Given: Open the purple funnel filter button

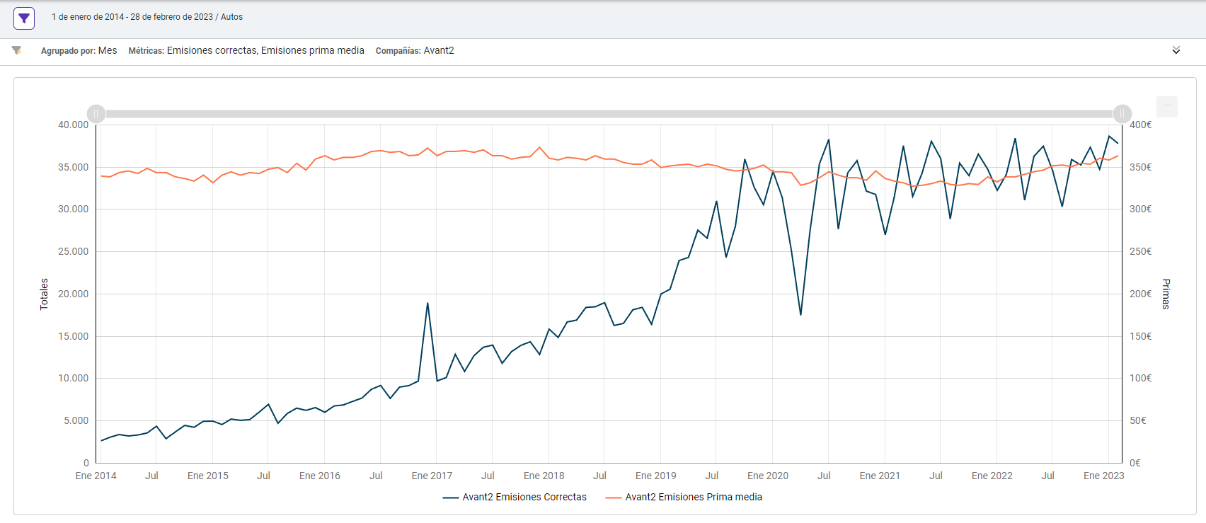Looking at the screenshot, I should tap(24, 18).
